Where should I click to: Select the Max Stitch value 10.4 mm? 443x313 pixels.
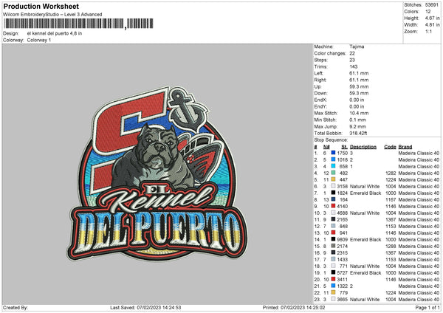tap(359, 113)
